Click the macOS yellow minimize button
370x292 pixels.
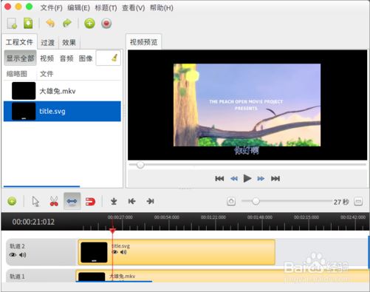point(18,7)
